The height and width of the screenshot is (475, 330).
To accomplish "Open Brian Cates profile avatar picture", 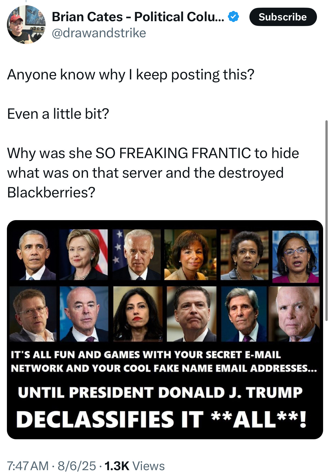I will pyautogui.click(x=26, y=25).
